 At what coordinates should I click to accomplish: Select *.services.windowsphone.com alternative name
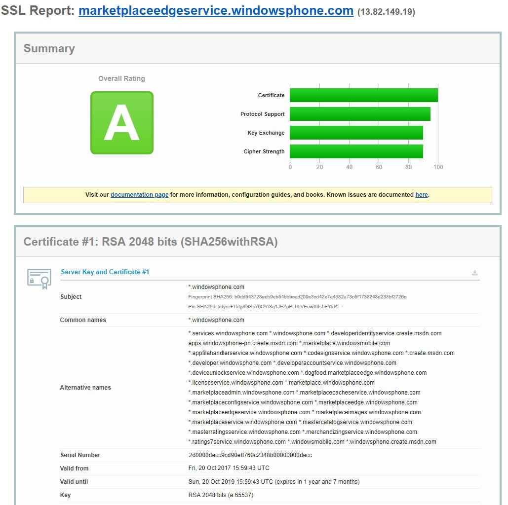tap(228, 333)
